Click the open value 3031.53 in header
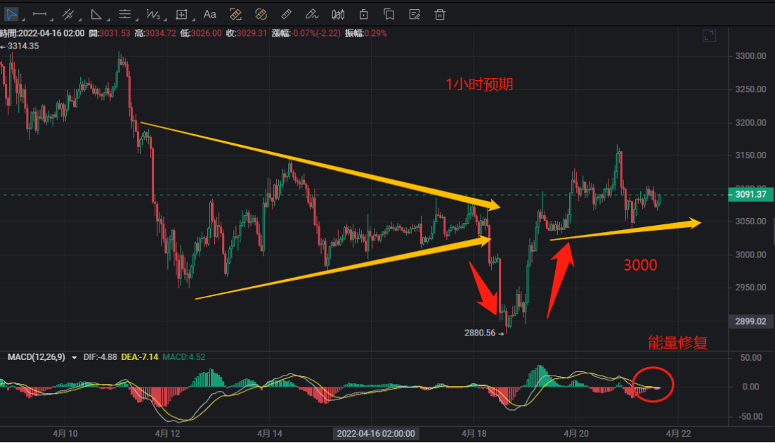The width and height of the screenshot is (775, 443). [115, 33]
